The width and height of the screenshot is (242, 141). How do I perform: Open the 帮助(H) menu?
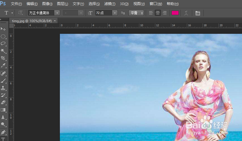pos(173,4)
